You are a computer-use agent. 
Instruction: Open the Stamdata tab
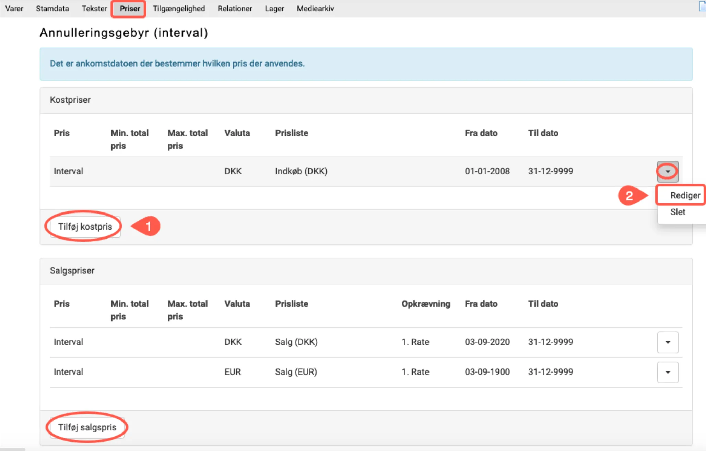(52, 9)
